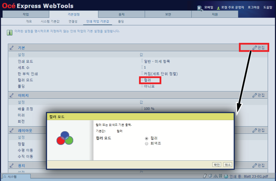Click the value 일반 - 미세 항목

tap(157, 62)
